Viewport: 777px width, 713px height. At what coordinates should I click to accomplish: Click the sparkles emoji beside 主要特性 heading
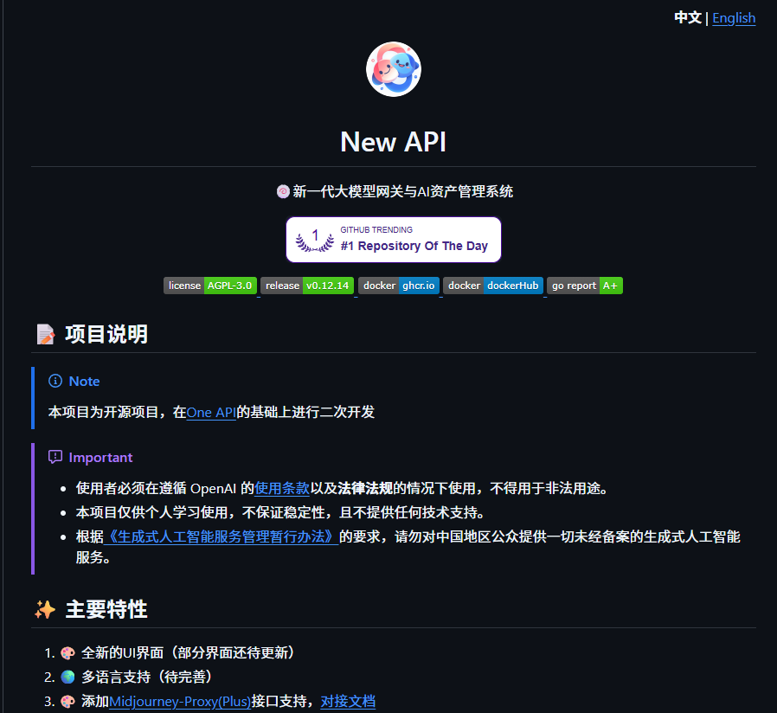pos(46,609)
